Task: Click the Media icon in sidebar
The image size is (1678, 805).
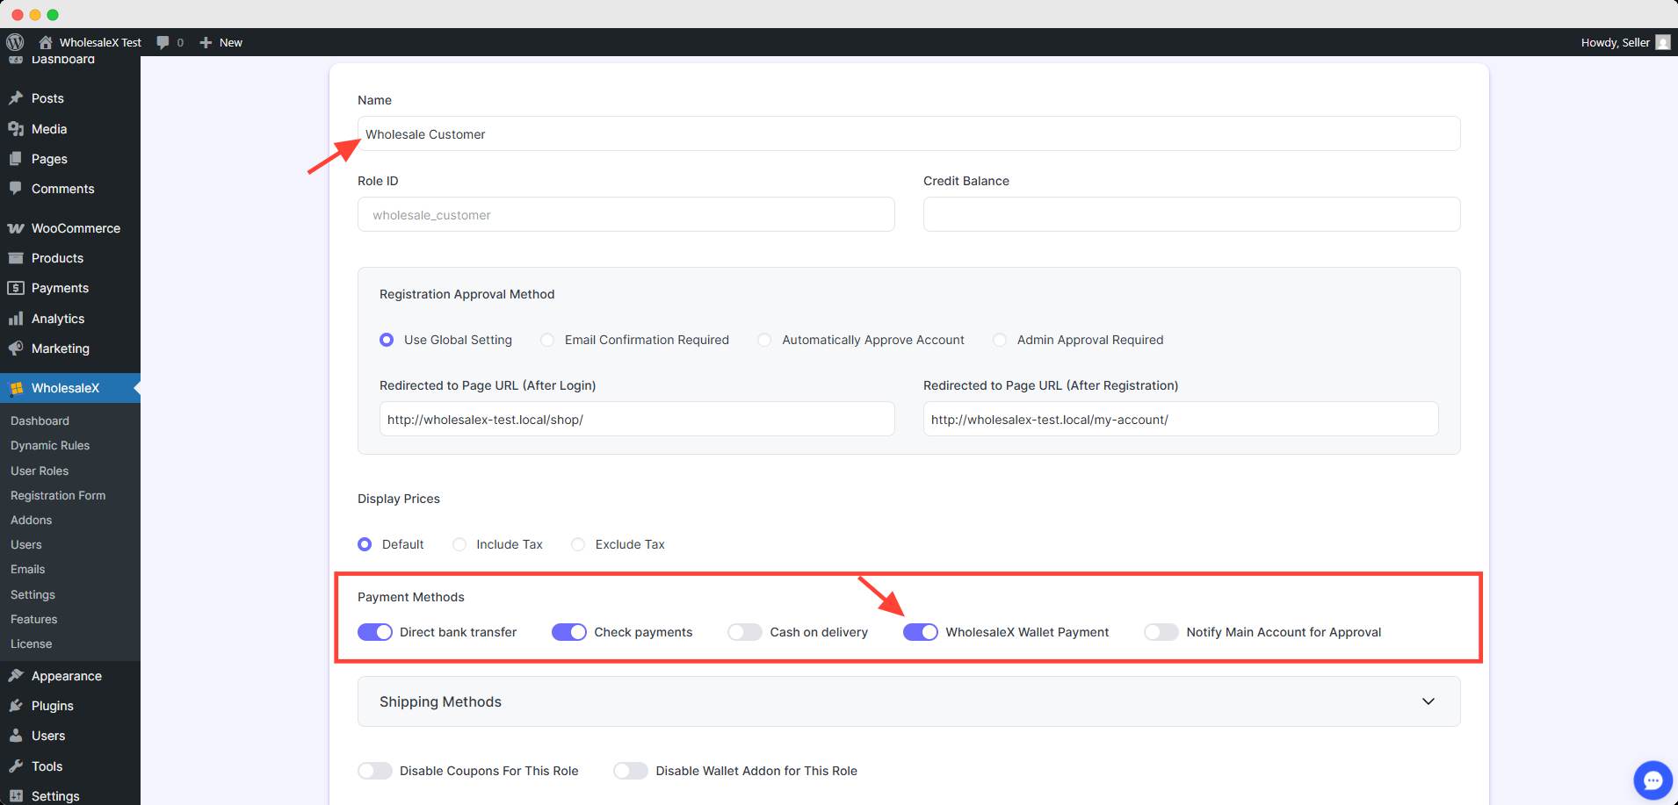Action: point(16,129)
